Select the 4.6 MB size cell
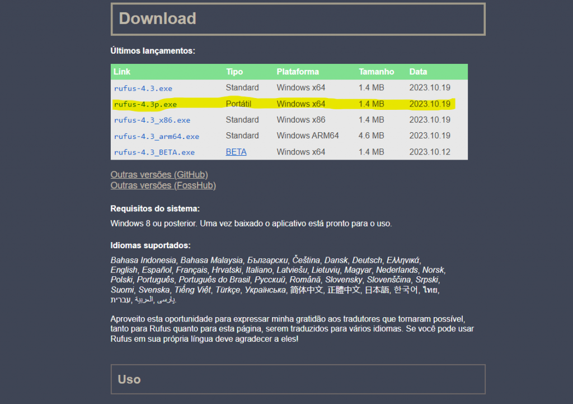This screenshot has width=573, height=404. pyautogui.click(x=372, y=136)
